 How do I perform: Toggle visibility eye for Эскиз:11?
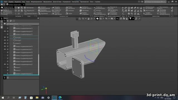click(5, 43)
